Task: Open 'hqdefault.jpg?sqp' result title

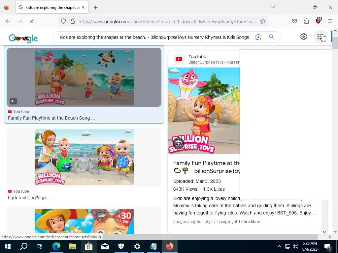Action: [x=29, y=198]
